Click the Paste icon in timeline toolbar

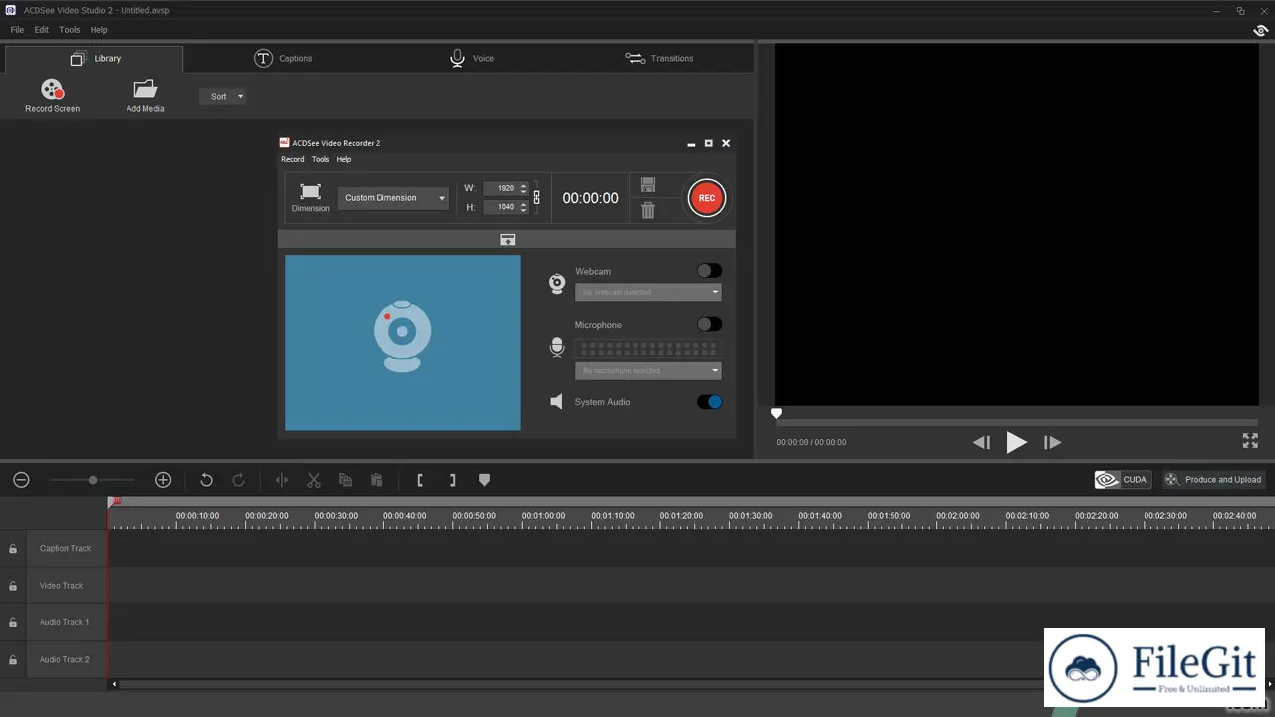click(377, 480)
